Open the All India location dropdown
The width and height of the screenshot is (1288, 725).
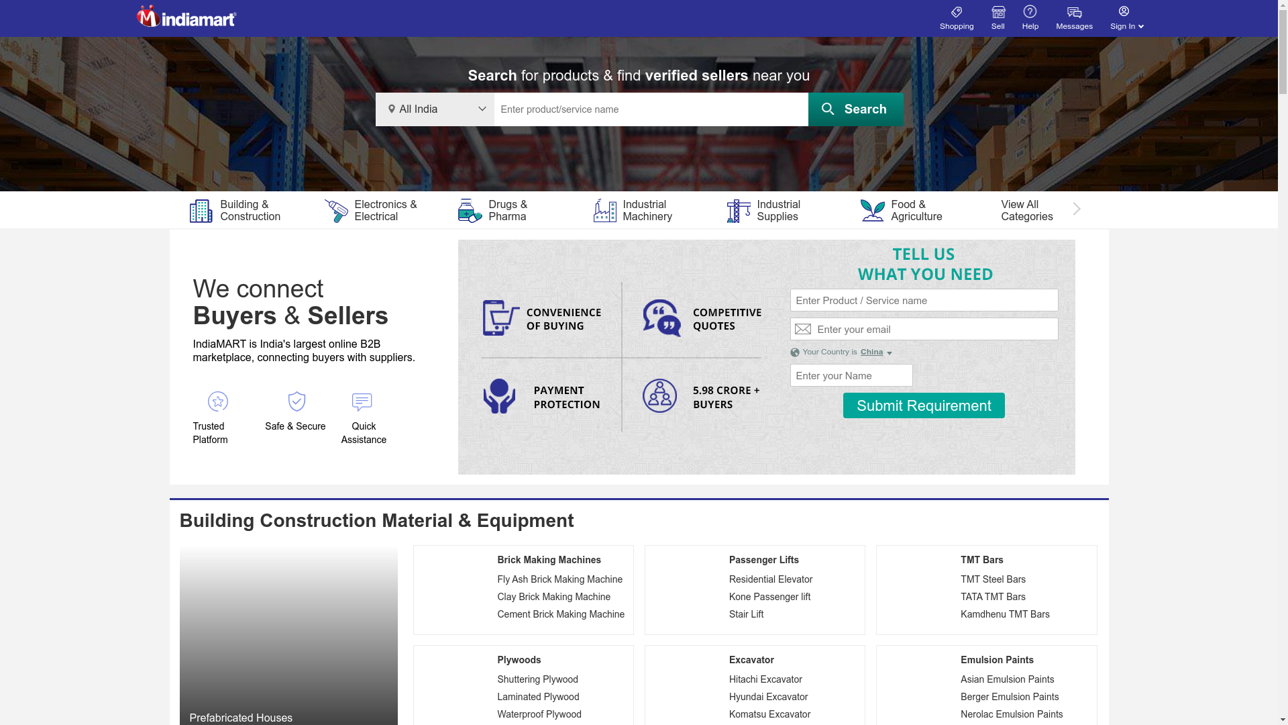(x=435, y=109)
